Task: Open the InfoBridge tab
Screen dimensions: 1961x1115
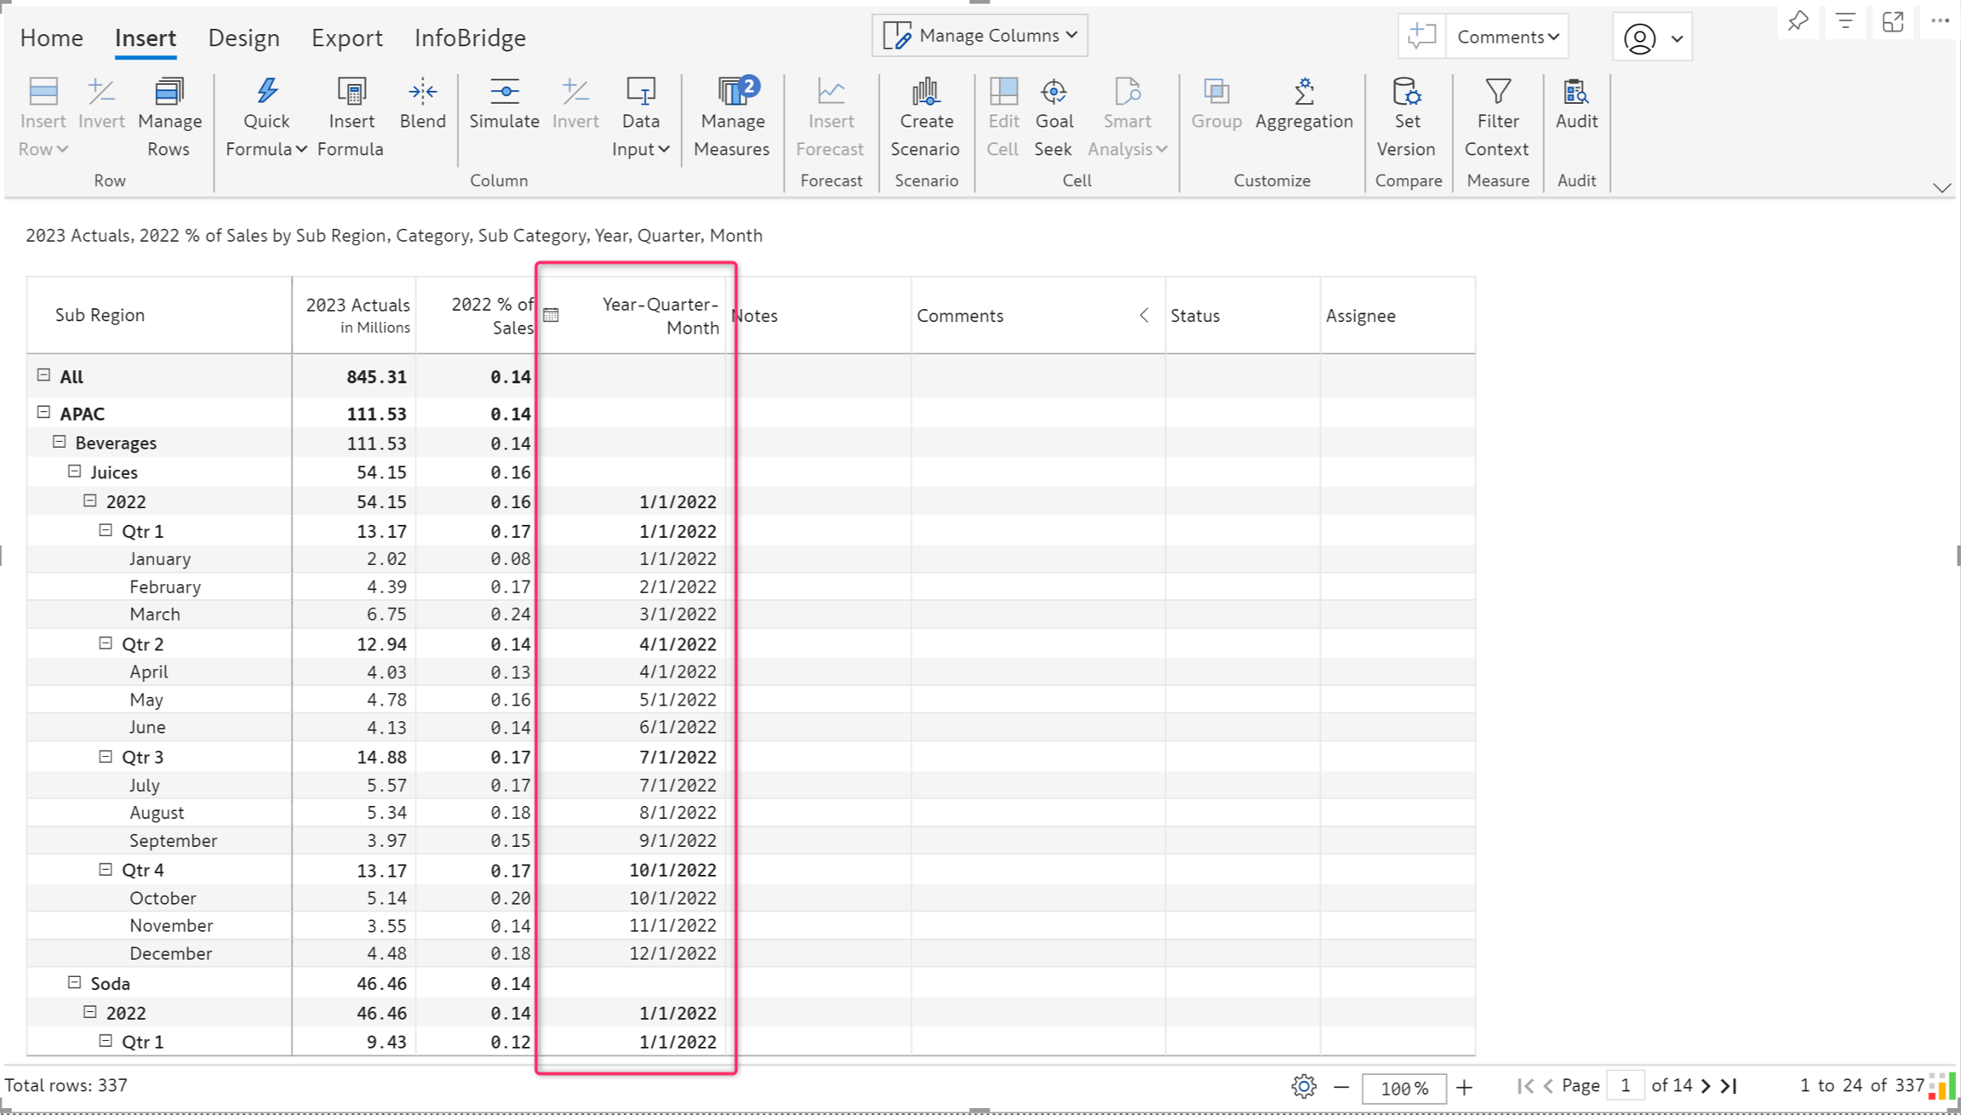Action: [470, 37]
